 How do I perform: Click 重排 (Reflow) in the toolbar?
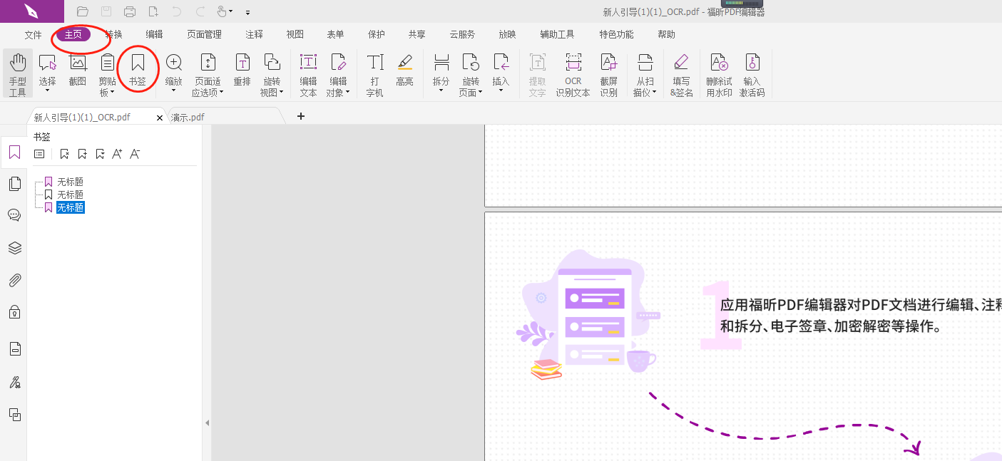[242, 71]
